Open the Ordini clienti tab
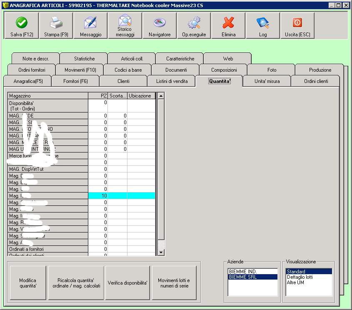Image resolution: width=352 pixels, height=310 pixels. (316, 81)
